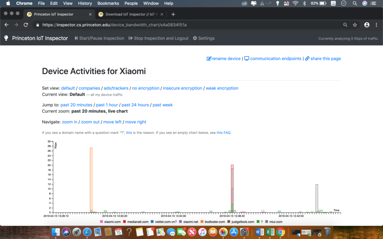Click the padlock site info icon
The image size is (383, 239).
click(38, 25)
